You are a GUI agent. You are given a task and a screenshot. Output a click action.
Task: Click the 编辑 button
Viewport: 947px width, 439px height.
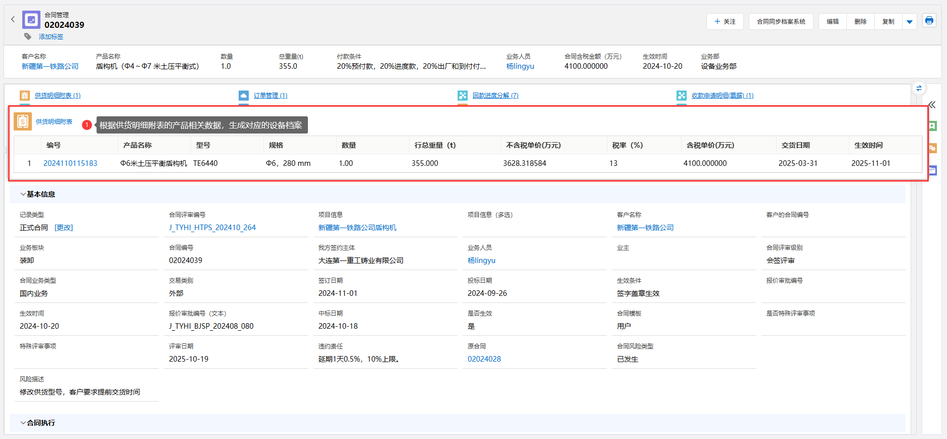click(832, 22)
